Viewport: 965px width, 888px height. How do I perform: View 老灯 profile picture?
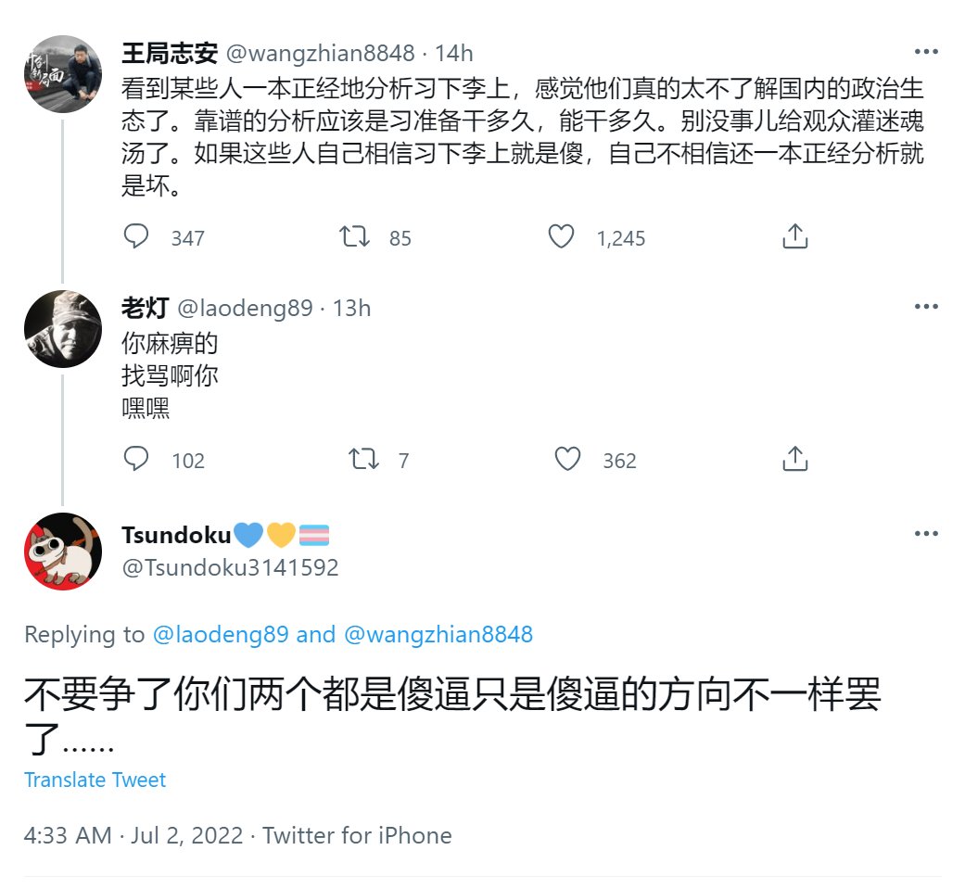[63, 329]
